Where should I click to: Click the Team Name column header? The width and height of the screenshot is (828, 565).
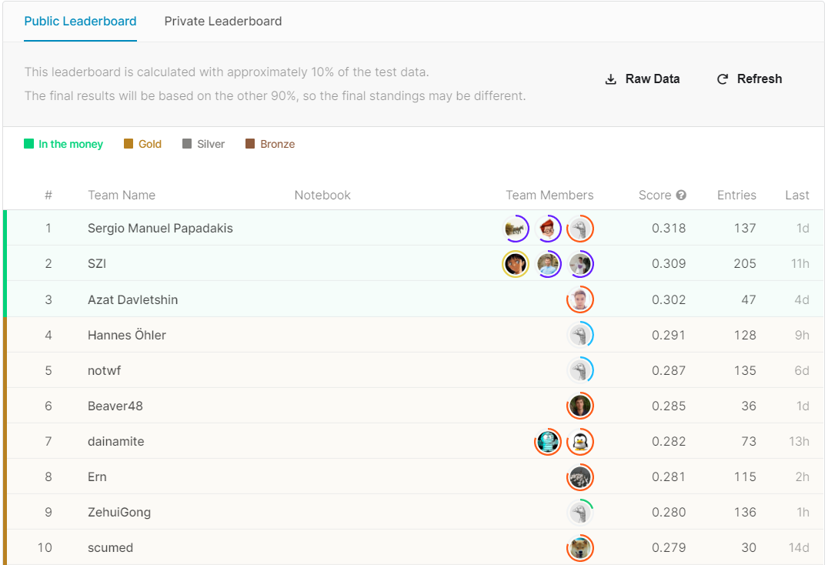click(x=122, y=196)
